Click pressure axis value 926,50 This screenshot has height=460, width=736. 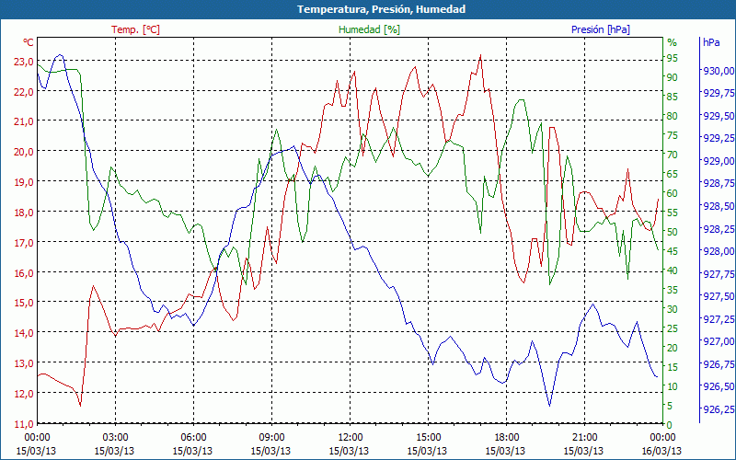(718, 386)
